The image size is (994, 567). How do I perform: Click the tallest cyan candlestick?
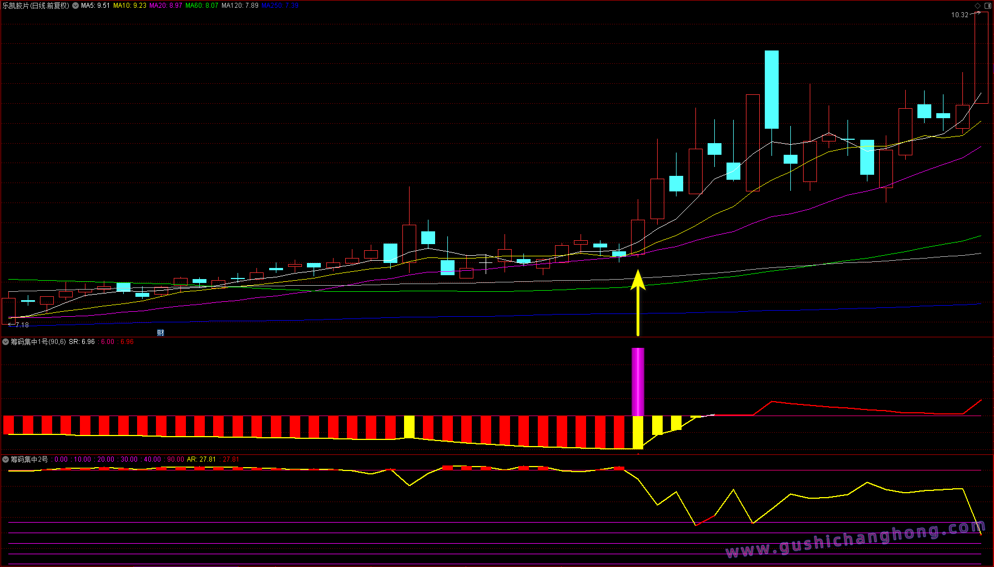[771, 89]
